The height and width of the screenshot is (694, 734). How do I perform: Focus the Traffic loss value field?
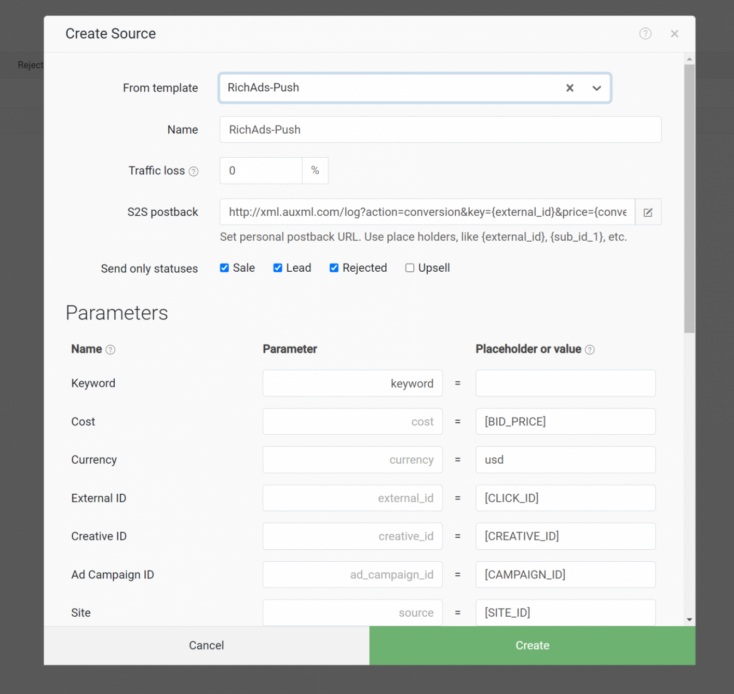261,171
